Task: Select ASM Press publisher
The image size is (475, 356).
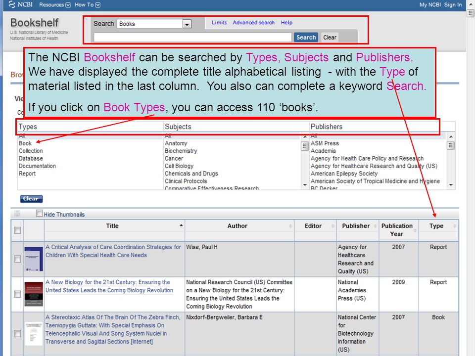Action: [325, 143]
